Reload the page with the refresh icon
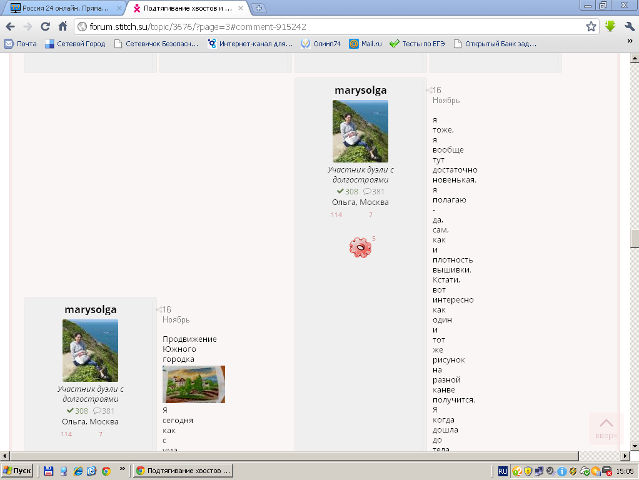This screenshot has width=639, height=480. 45,27
